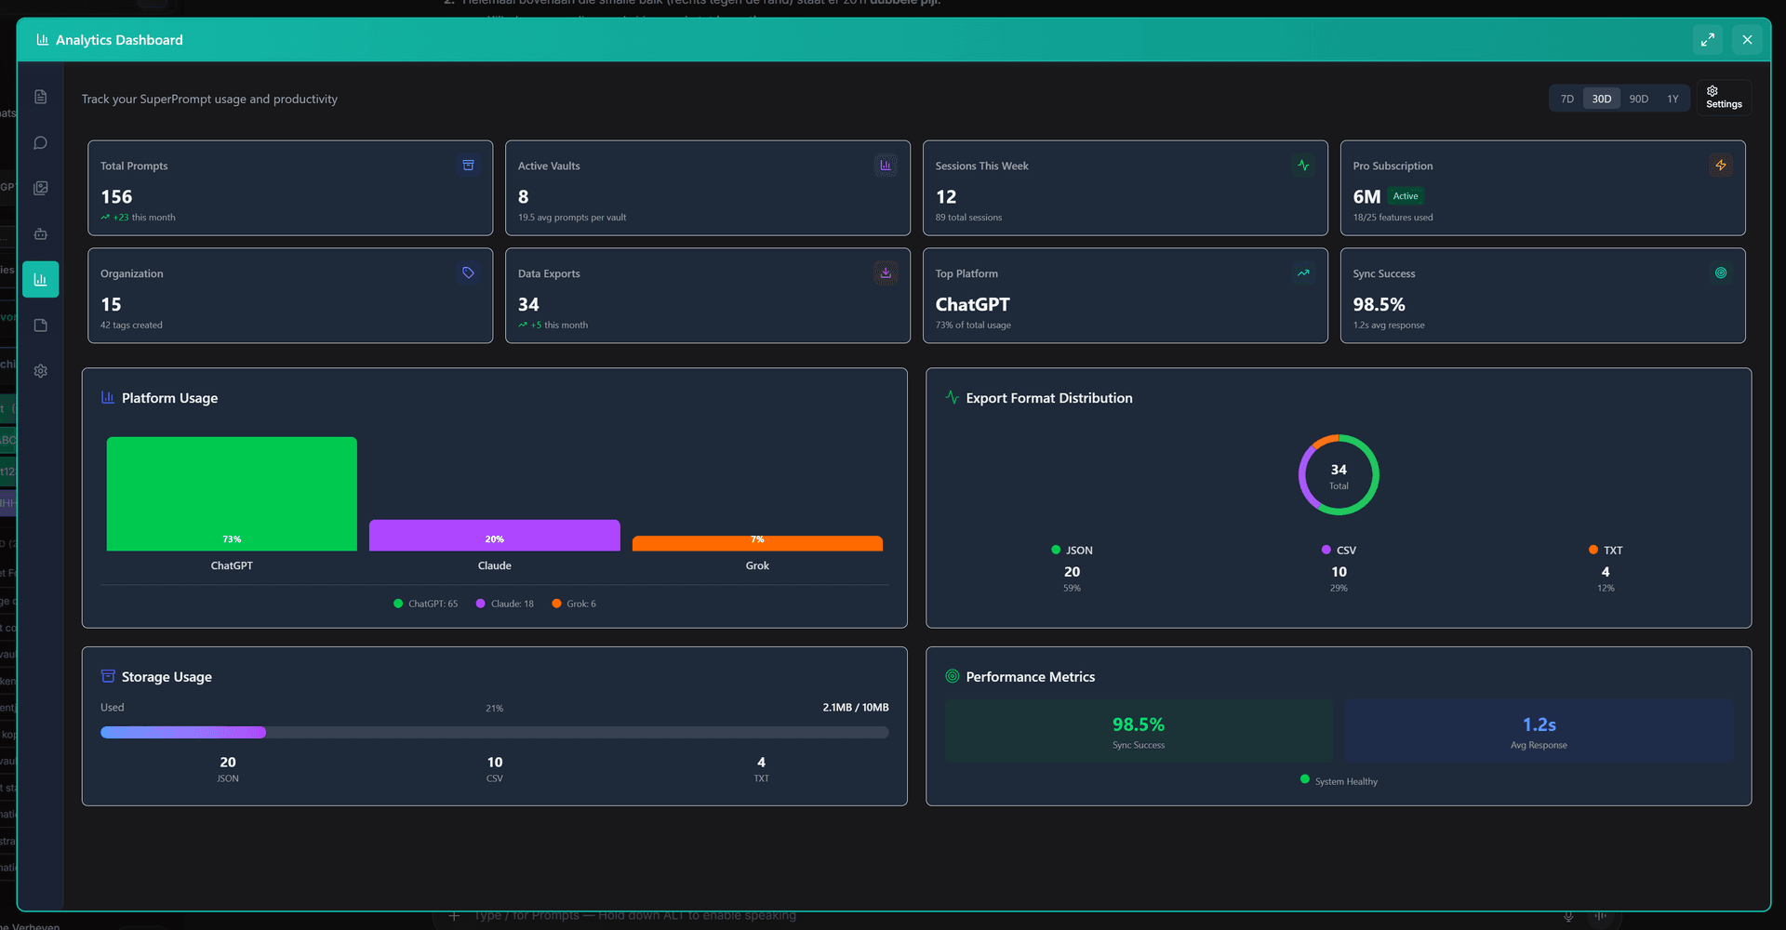The width and height of the screenshot is (1786, 930).
Task: Click the download icon on the Data Exports card
Action: pos(885,272)
